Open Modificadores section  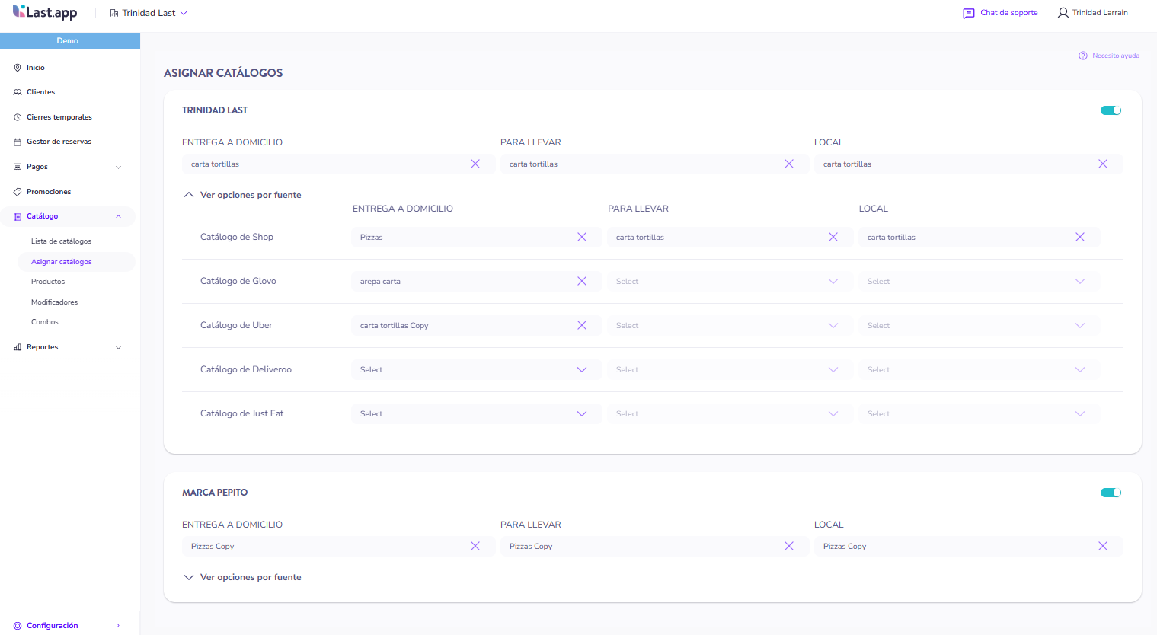click(x=54, y=302)
